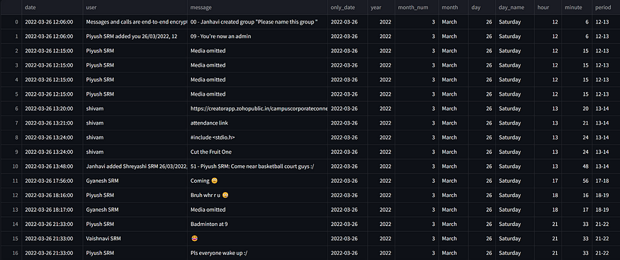Click the 'Bruh whr r u' message
620x260 pixels.
(x=257, y=196)
